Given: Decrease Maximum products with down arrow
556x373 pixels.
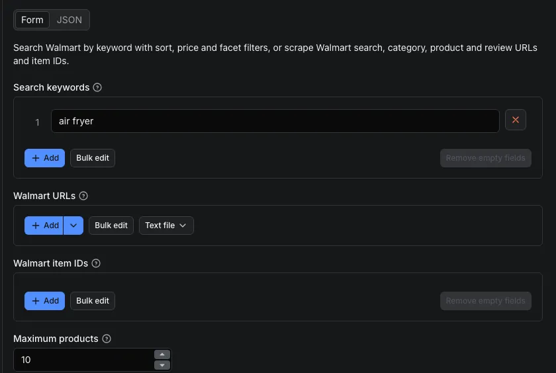Looking at the screenshot, I should tap(162, 365).
